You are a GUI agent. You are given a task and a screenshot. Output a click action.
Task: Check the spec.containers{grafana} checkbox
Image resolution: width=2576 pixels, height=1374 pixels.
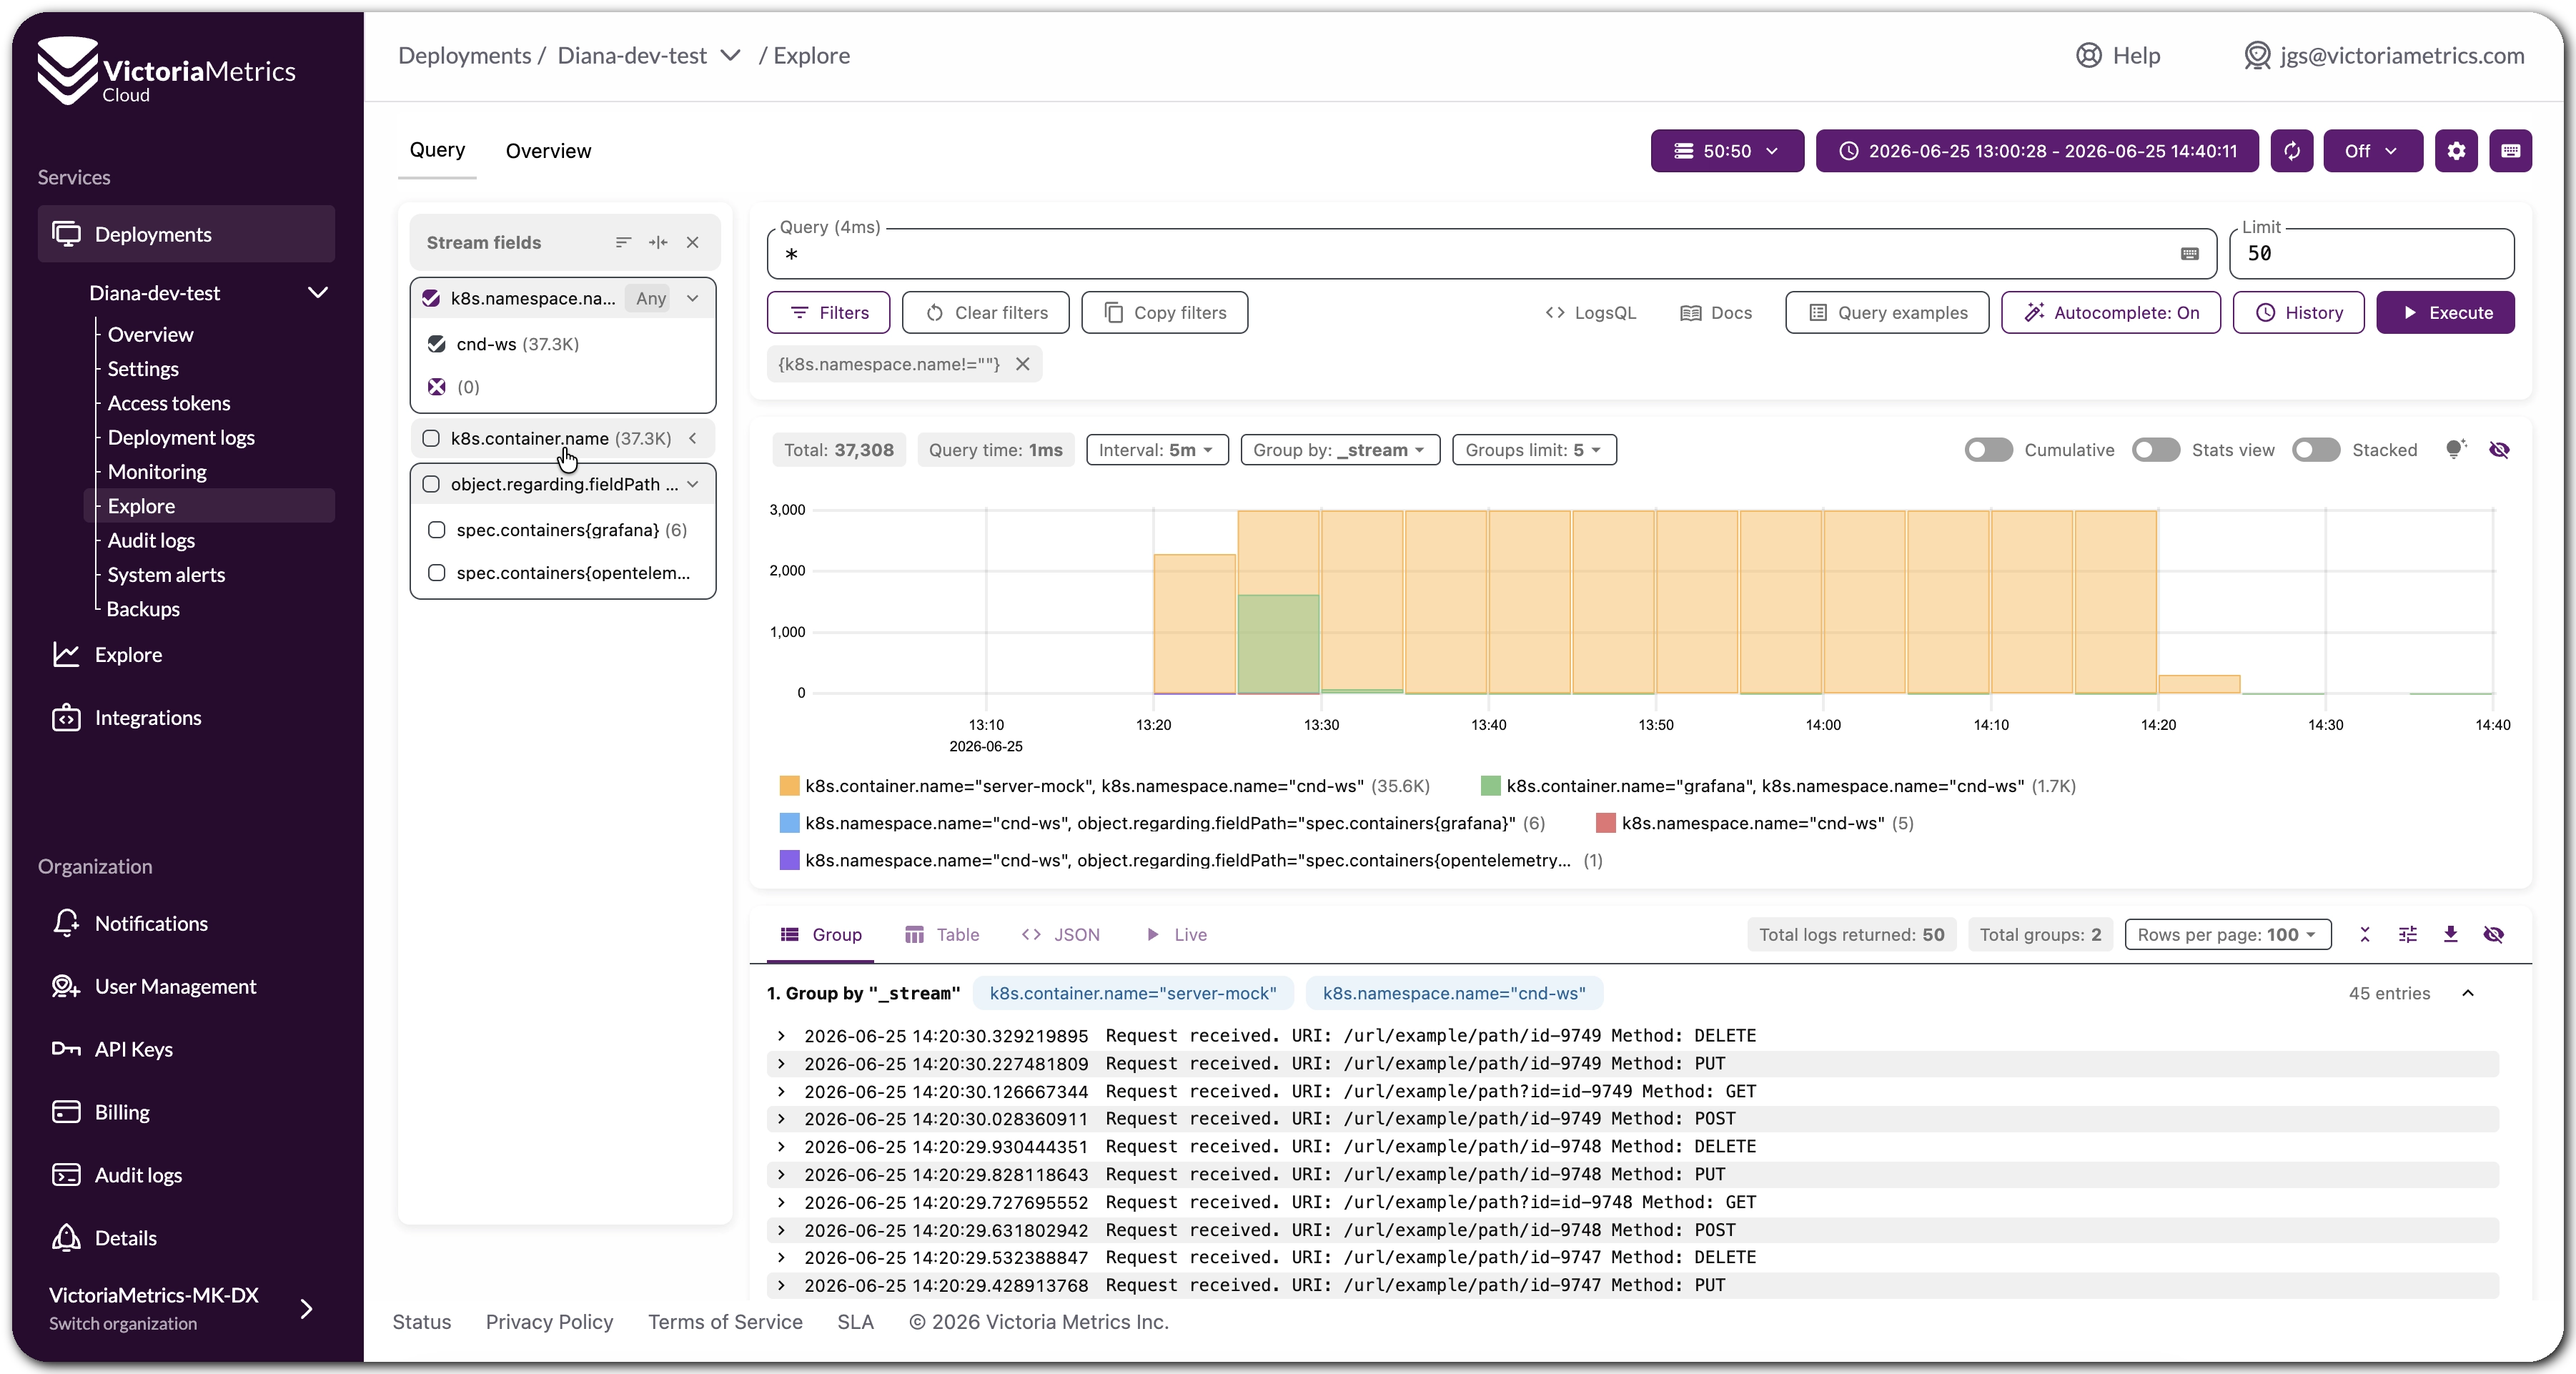click(436, 530)
